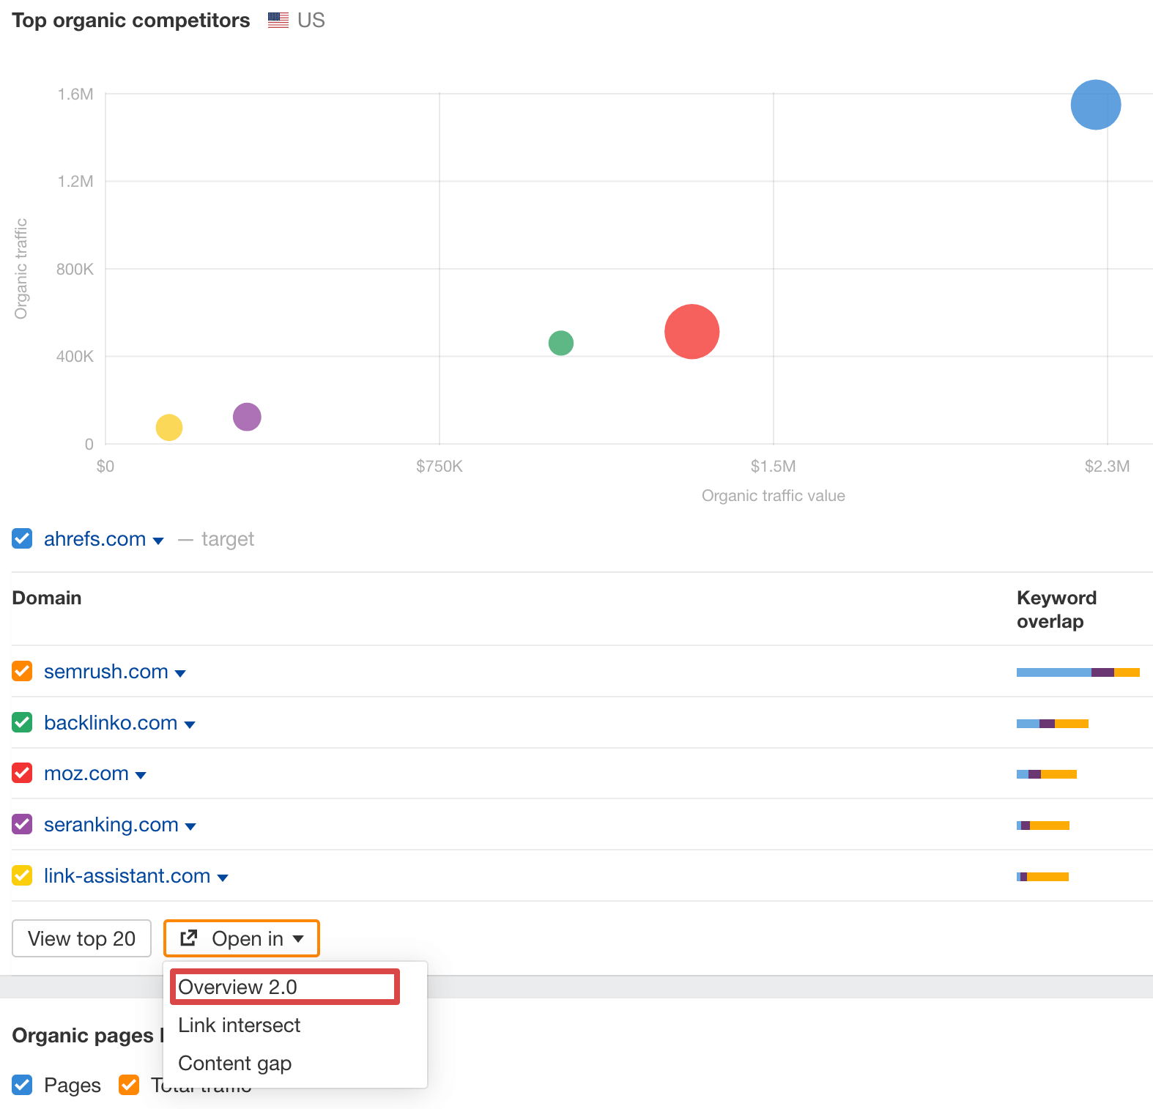Click the 1.6M y-axis label
The height and width of the screenshot is (1109, 1153).
coord(75,94)
